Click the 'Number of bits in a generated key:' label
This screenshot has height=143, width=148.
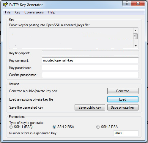point(33,133)
